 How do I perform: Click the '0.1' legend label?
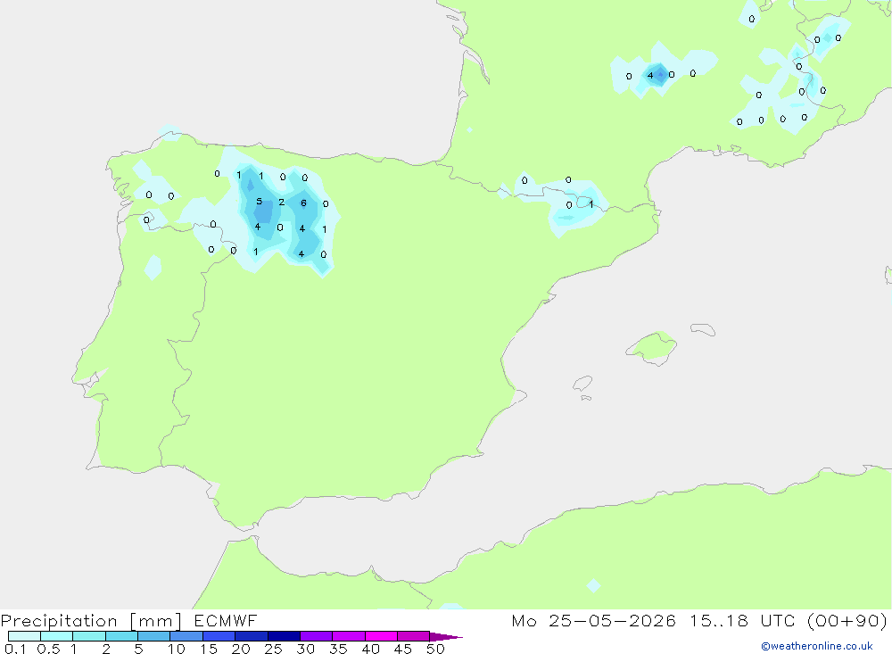(15, 649)
